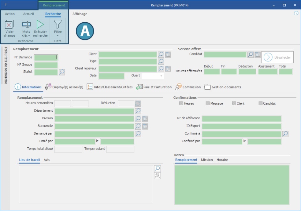Click the Confirmé à search magnifier

pyautogui.click(x=285, y=134)
